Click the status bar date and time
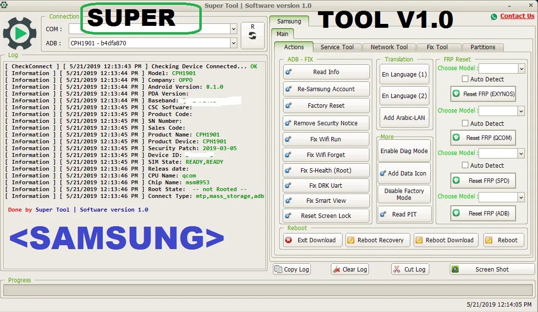Viewport: 538px width, 312px height. [499, 305]
